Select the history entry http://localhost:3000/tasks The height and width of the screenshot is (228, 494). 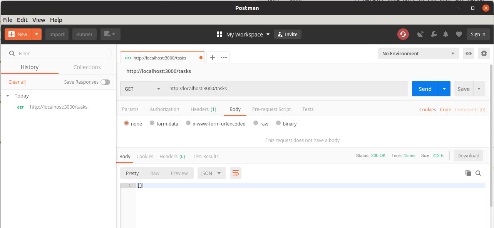(x=59, y=107)
